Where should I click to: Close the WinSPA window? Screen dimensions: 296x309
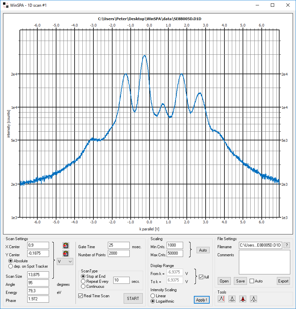pyautogui.click(x=288, y=5)
